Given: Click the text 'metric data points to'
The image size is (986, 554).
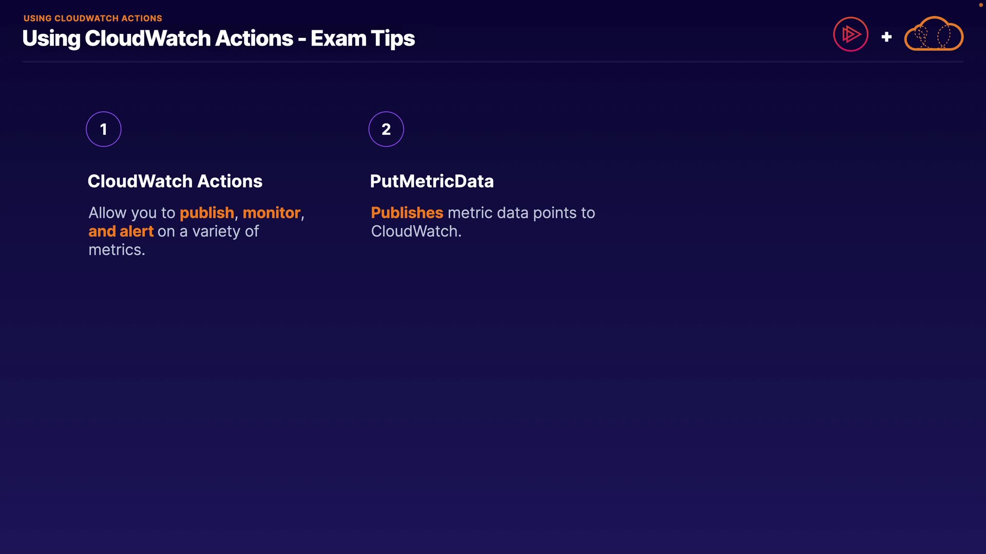Looking at the screenshot, I should click(x=521, y=213).
